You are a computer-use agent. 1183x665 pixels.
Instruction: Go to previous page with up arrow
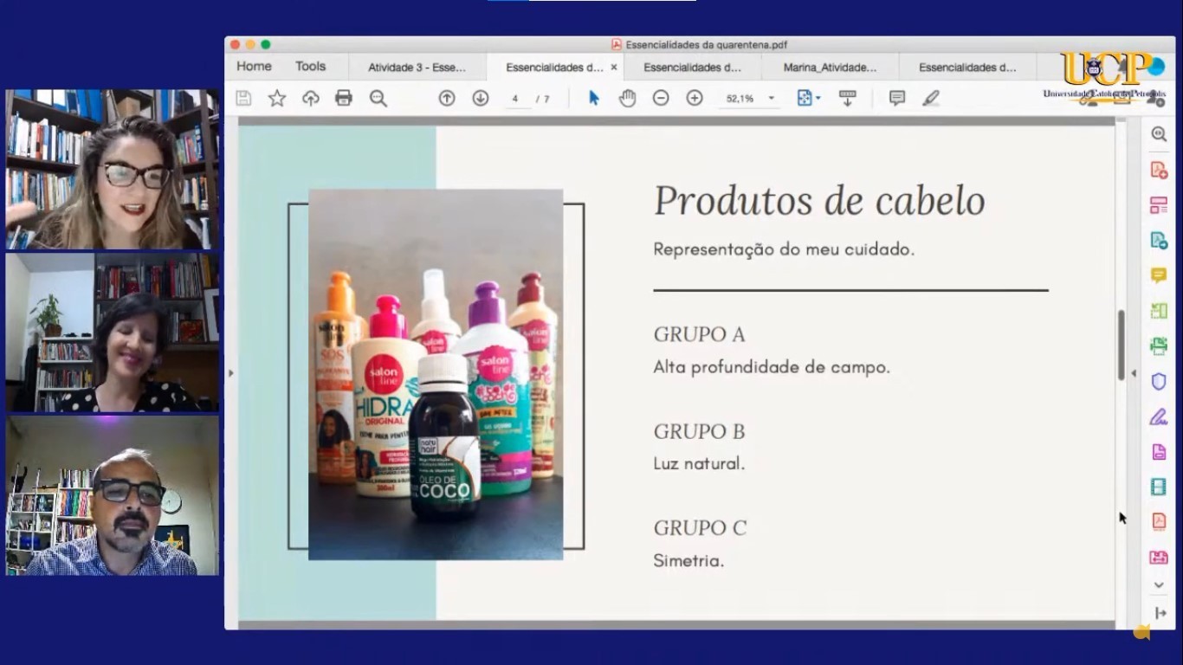[447, 99]
